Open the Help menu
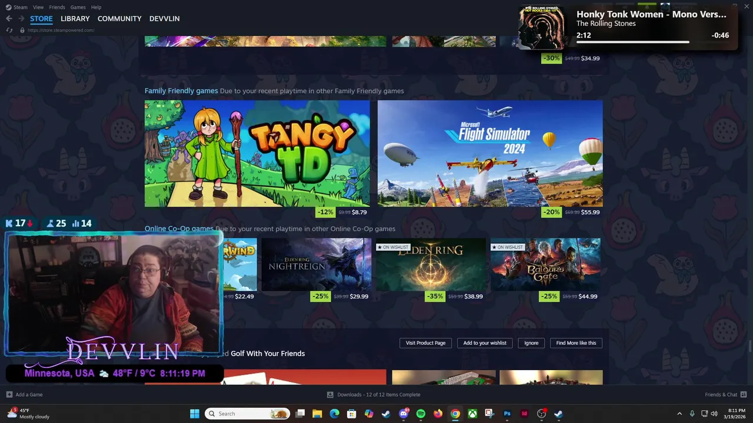The width and height of the screenshot is (753, 423). coord(96,7)
